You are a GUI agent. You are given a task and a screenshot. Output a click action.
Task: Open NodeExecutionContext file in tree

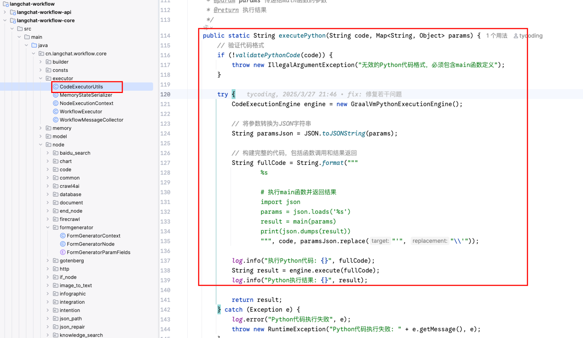pos(87,103)
